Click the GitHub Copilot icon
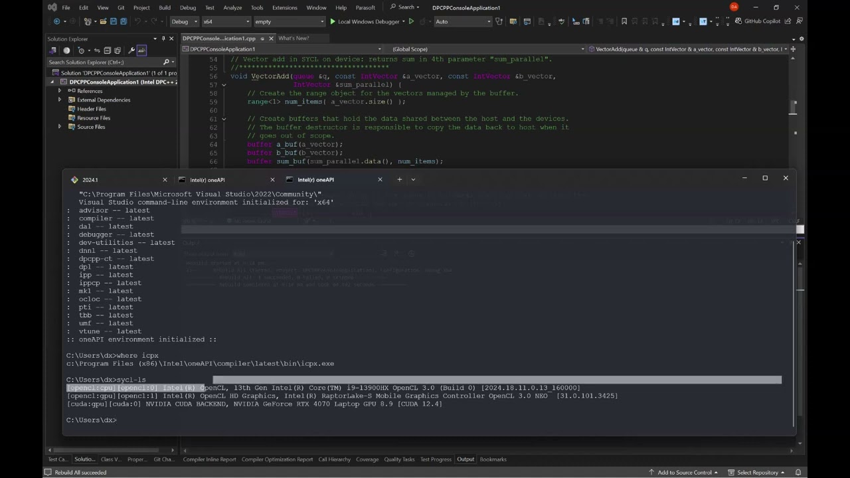The image size is (850, 478). coord(738,21)
